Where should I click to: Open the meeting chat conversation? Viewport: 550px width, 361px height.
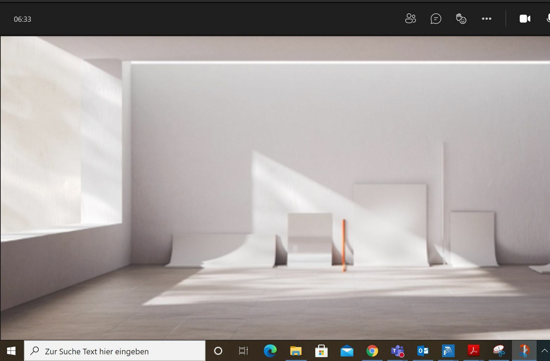[x=436, y=19]
